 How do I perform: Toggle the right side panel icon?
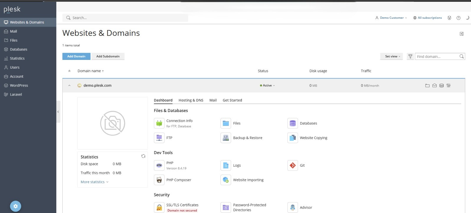(x=462, y=34)
